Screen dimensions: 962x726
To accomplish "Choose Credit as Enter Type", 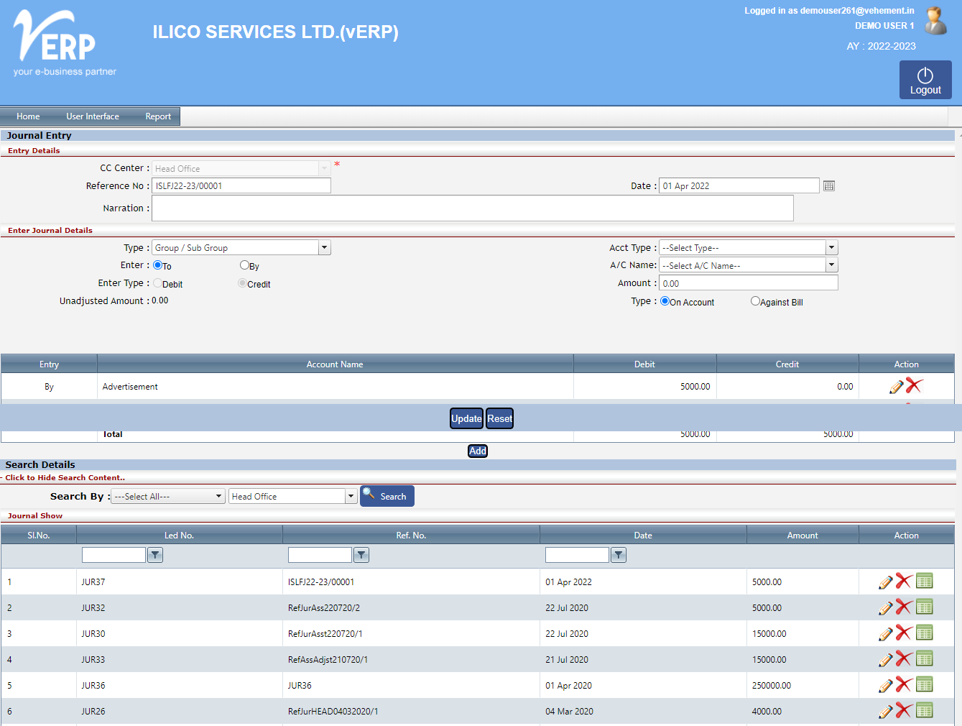I will (x=242, y=283).
